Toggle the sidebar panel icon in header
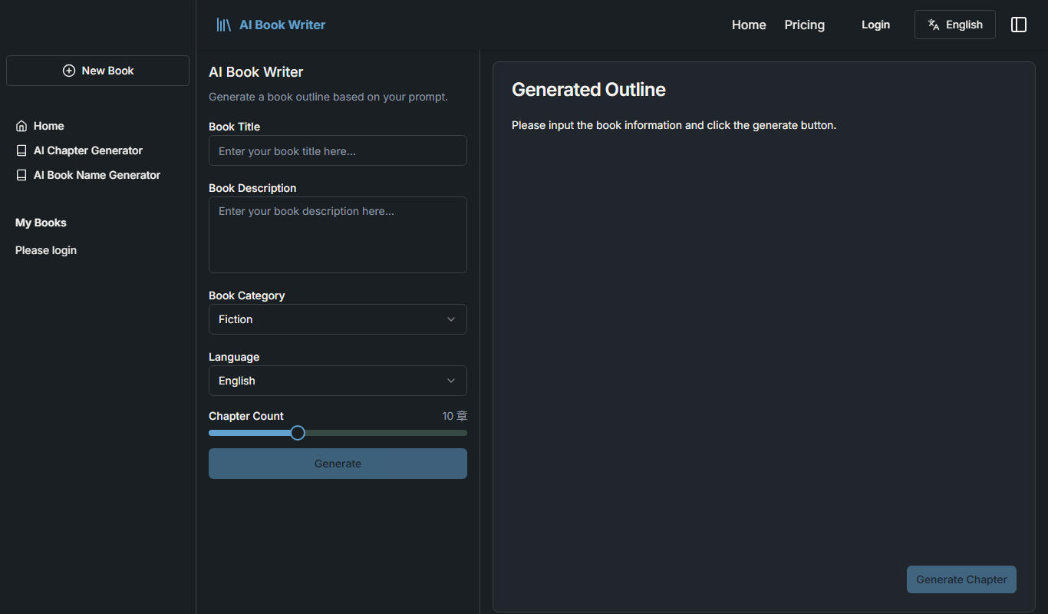 tap(1019, 25)
